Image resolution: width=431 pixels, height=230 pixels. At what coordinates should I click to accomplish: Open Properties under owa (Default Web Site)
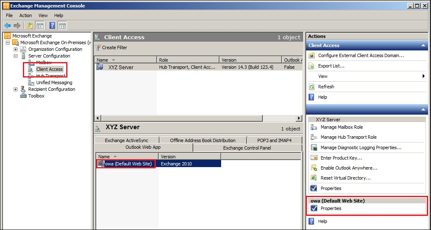coord(331,208)
